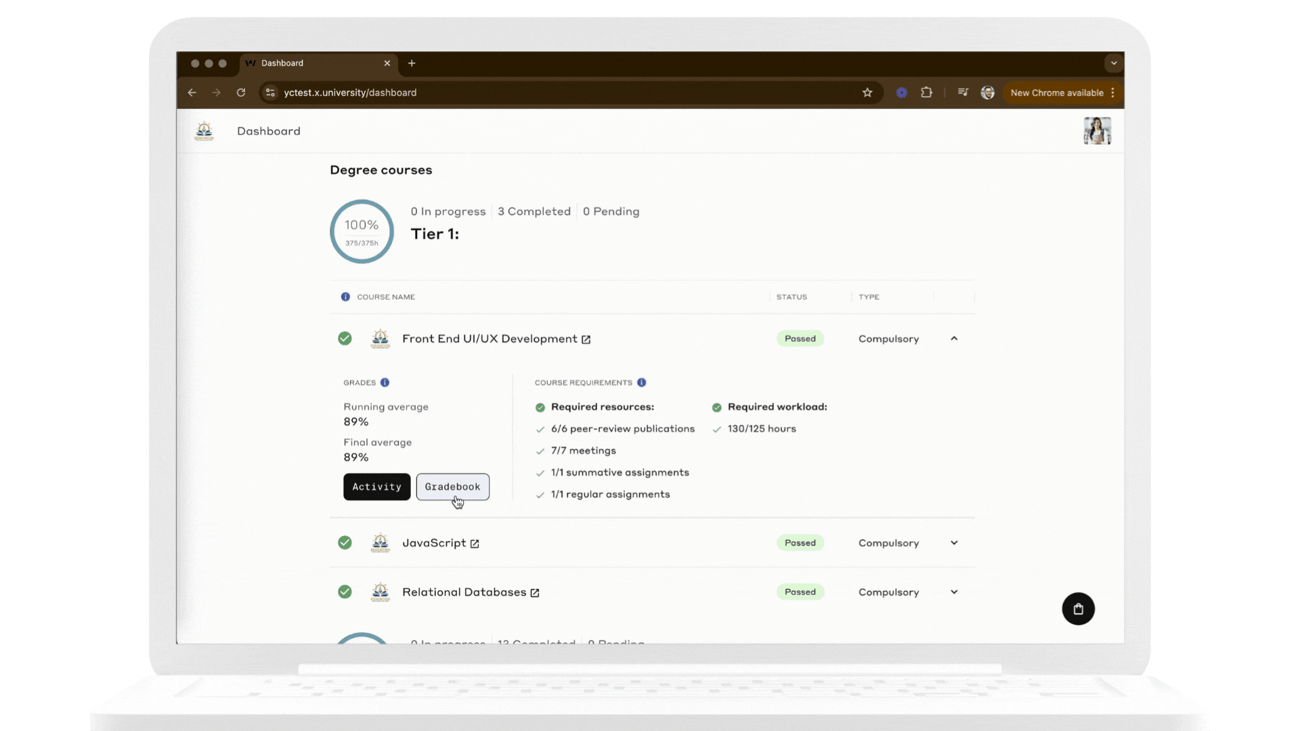Click the checkmark next to 130/125 hours

point(716,429)
